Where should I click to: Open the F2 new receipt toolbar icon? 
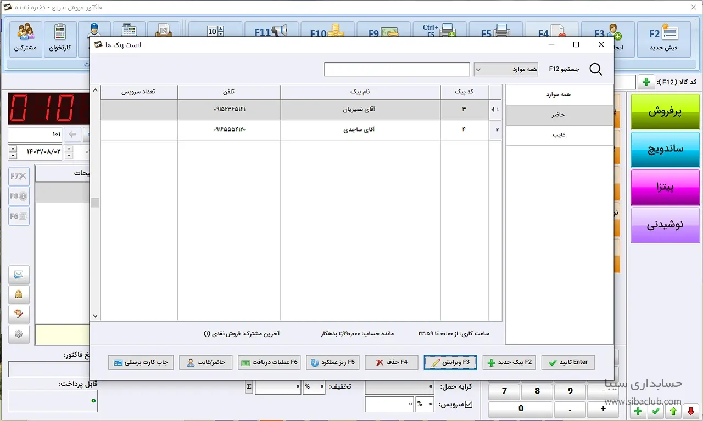[663, 38]
